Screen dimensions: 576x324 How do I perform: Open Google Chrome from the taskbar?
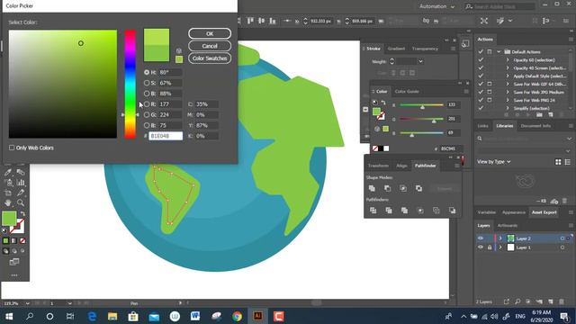tap(238, 316)
